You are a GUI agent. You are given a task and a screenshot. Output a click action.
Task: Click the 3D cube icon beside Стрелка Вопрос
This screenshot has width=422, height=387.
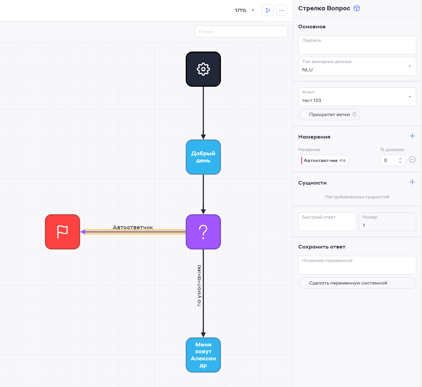(x=357, y=8)
